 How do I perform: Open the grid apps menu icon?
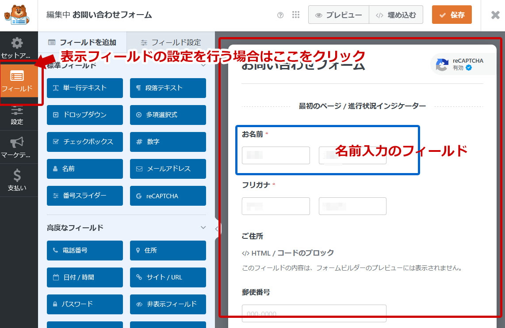click(x=296, y=15)
